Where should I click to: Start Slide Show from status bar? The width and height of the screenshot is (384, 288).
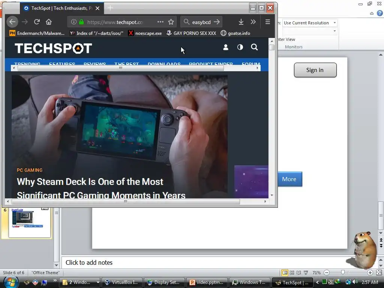coord(306,273)
